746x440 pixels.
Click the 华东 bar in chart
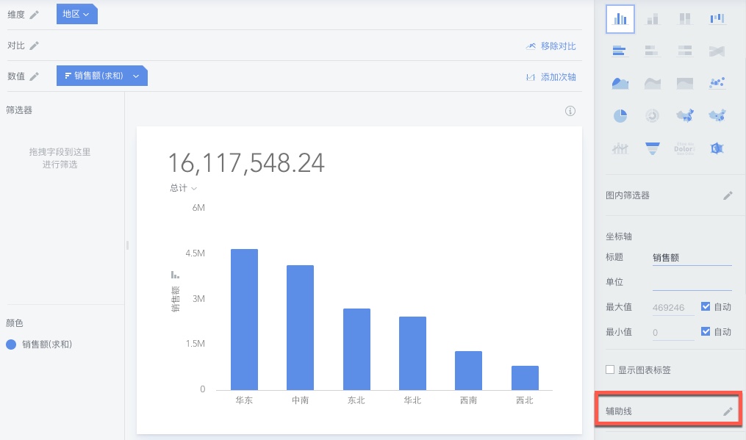point(244,320)
